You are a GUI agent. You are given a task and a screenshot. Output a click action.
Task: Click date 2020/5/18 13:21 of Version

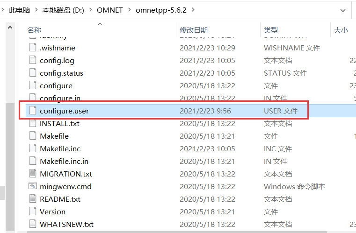coord(207,212)
